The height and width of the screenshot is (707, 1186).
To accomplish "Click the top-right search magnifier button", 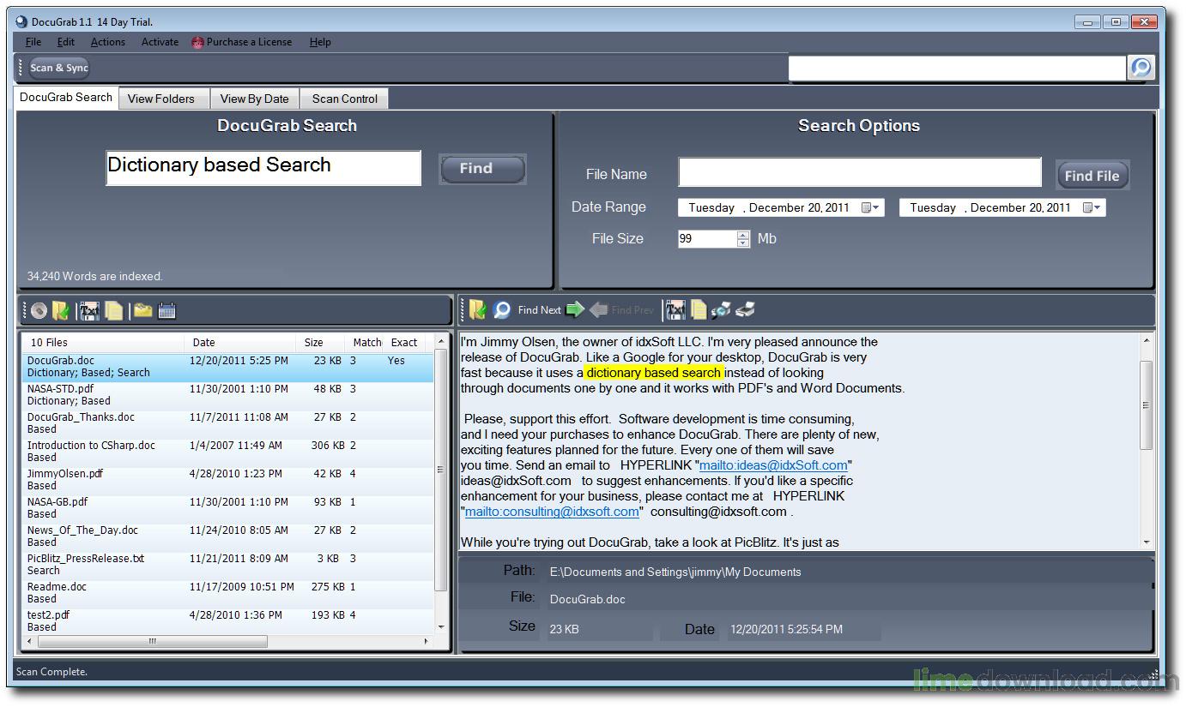I will (1141, 68).
